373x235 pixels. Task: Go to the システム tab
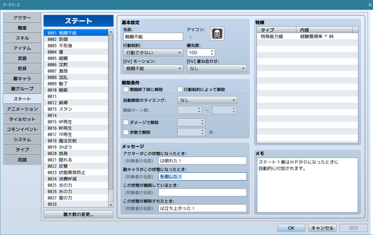[x=22, y=140]
